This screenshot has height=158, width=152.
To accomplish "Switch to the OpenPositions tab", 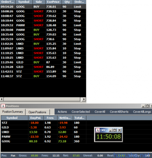I will click(x=37, y=112).
